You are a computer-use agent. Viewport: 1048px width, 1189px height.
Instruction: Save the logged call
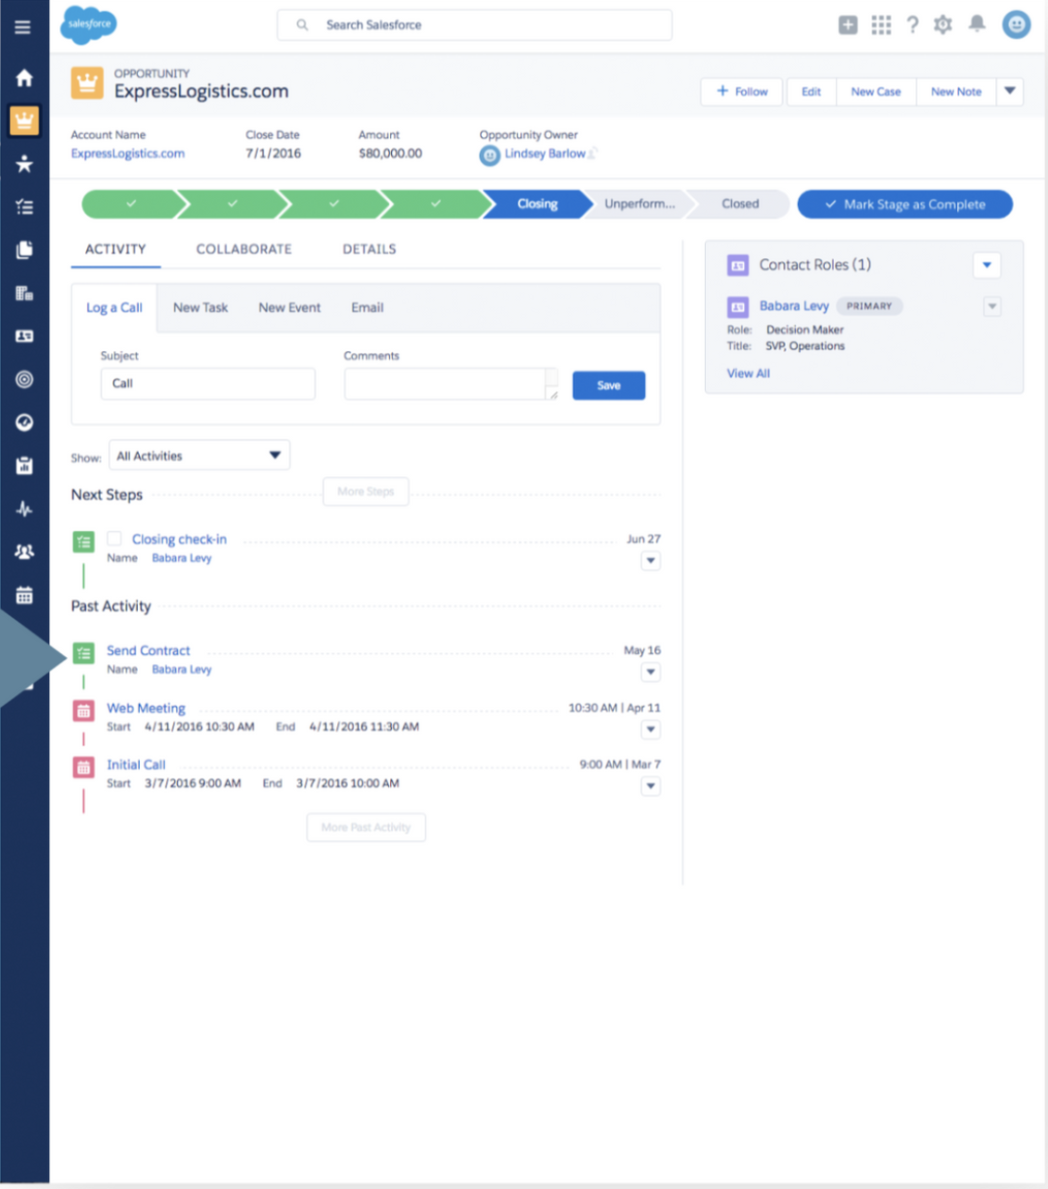point(609,385)
